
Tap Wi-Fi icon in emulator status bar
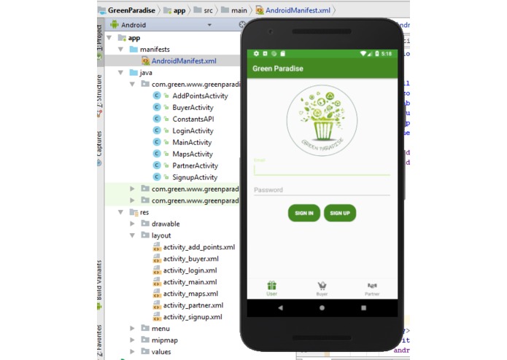[x=363, y=54]
